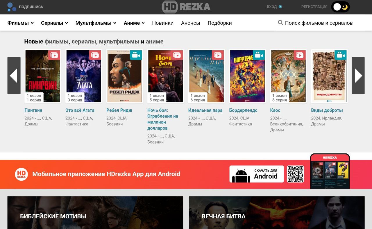This screenshot has width=372, height=229.
Task: Expand the Сериалы dropdown menu
Action: coord(54,23)
